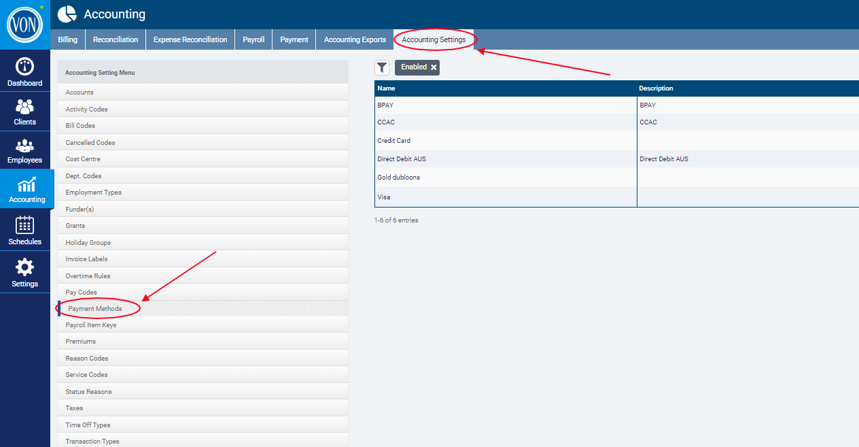Viewport: 859px width, 447px height.
Task: Remove the Enabled filter tag
Action: pyautogui.click(x=434, y=67)
